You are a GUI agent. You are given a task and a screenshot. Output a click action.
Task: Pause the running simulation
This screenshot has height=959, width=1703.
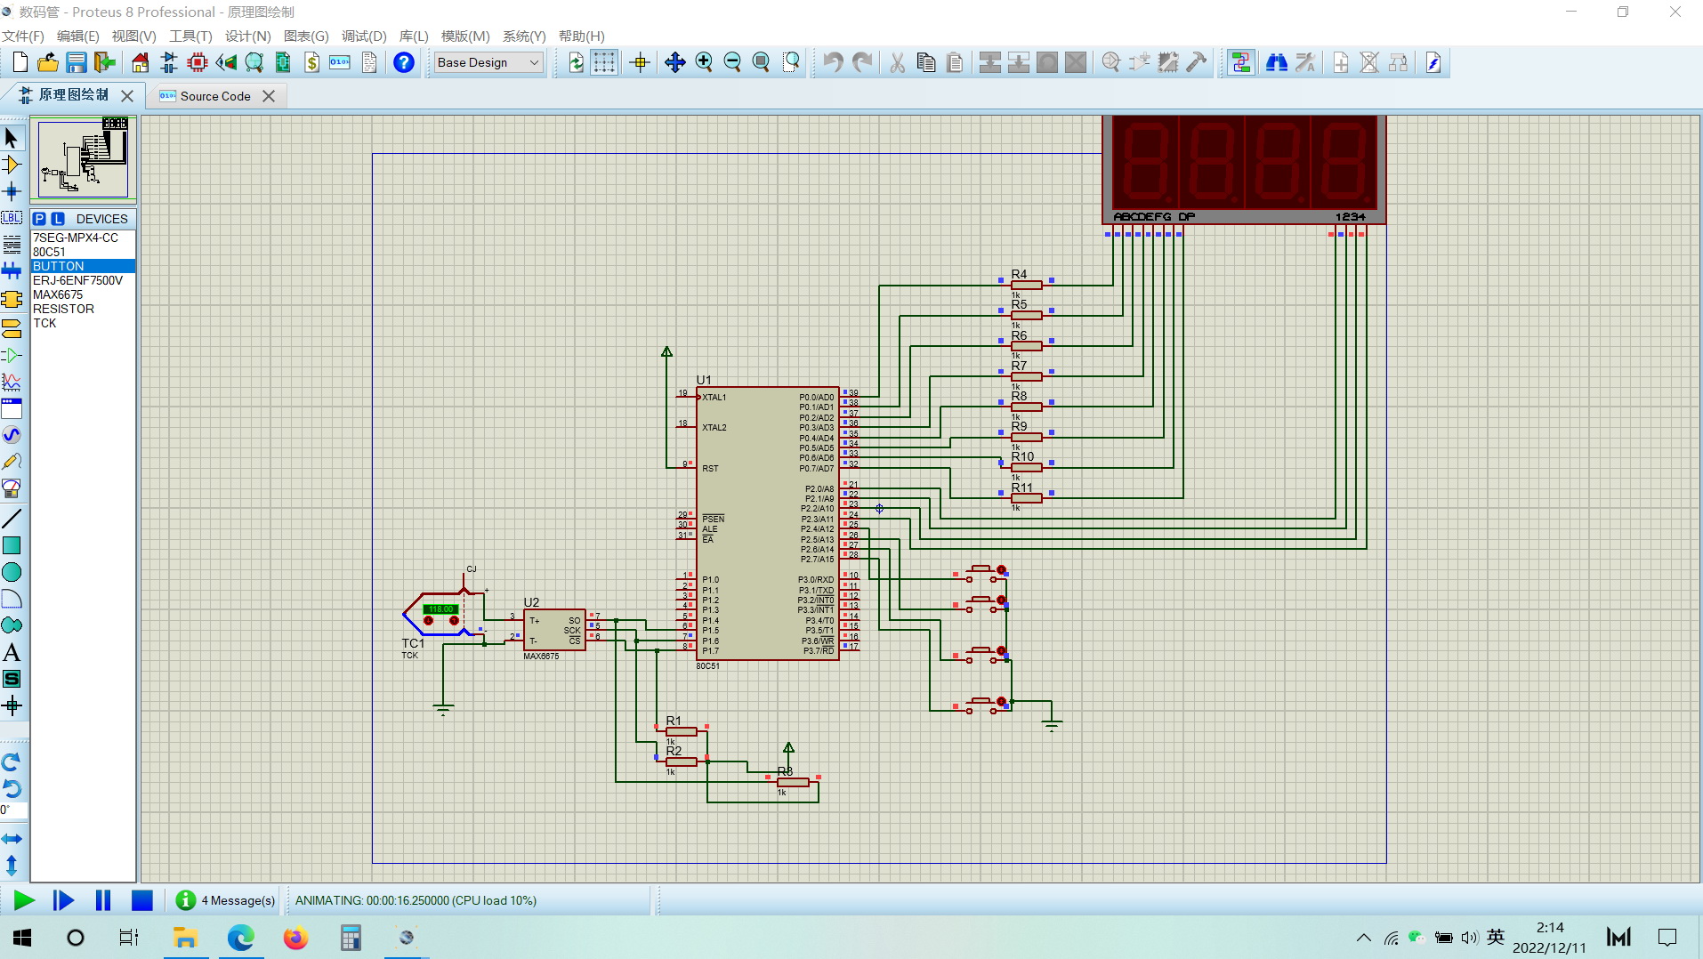click(103, 900)
